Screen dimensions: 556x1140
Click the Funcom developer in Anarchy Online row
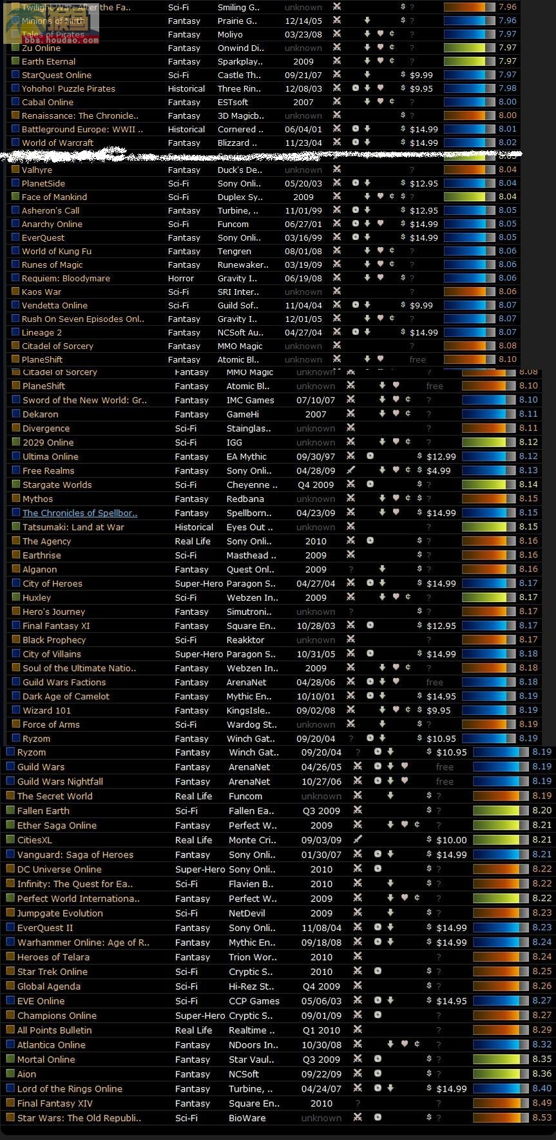tap(233, 224)
